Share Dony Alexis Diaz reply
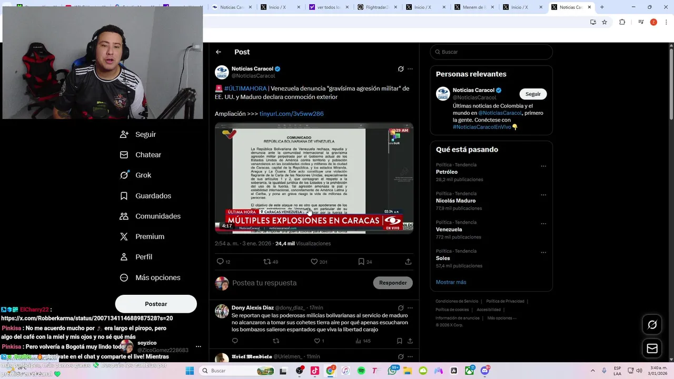Viewport: 674px width, 379px height. click(410, 341)
